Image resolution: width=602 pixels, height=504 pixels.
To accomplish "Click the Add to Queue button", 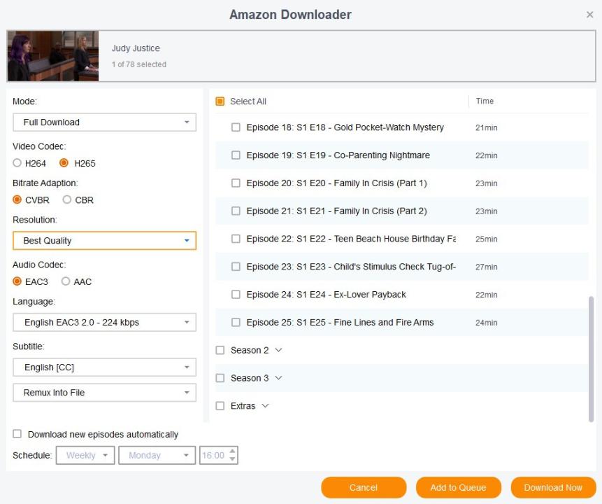I will (x=458, y=488).
